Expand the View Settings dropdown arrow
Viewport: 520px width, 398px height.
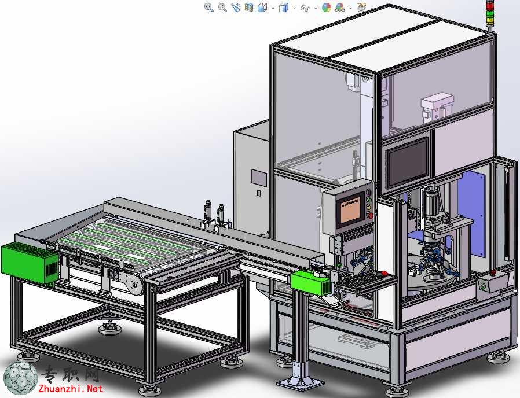click(x=371, y=8)
